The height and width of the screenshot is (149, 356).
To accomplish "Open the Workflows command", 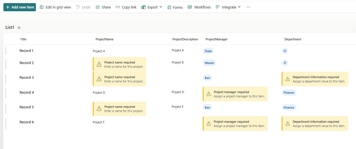I will tap(199, 7).
